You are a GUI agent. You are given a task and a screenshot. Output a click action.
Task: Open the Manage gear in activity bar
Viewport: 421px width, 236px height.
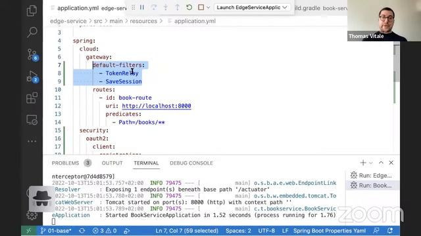(x=32, y=214)
